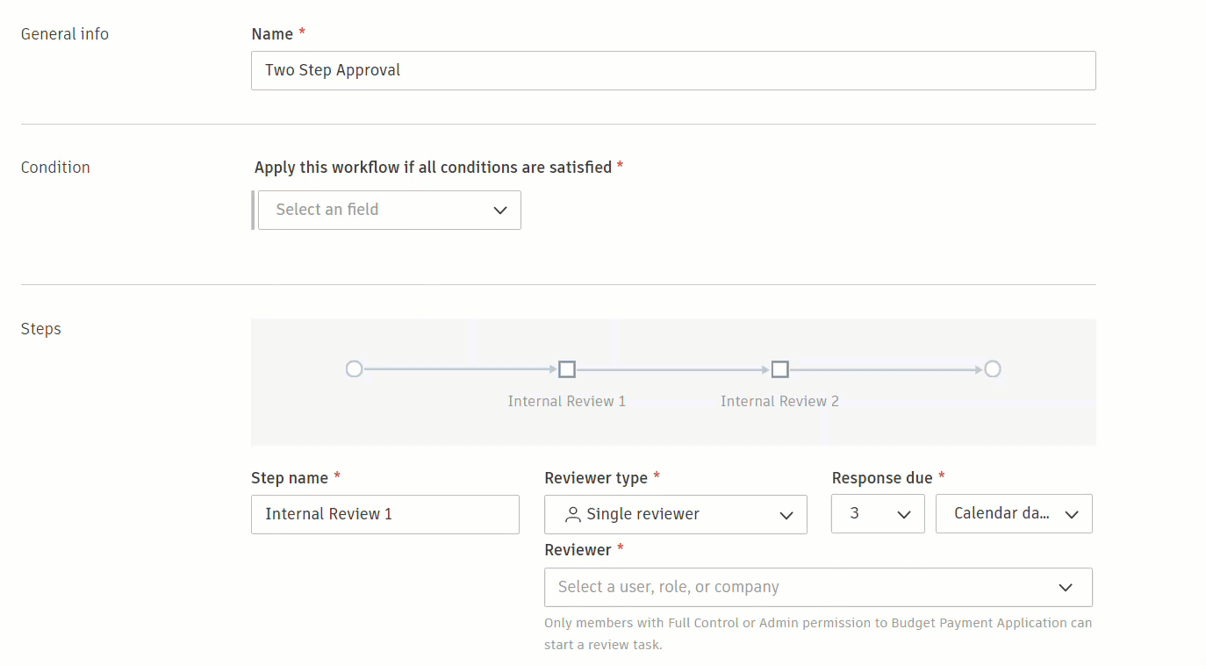
Task: Click the chevron in Select an field dropdown
Action: [x=500, y=211]
